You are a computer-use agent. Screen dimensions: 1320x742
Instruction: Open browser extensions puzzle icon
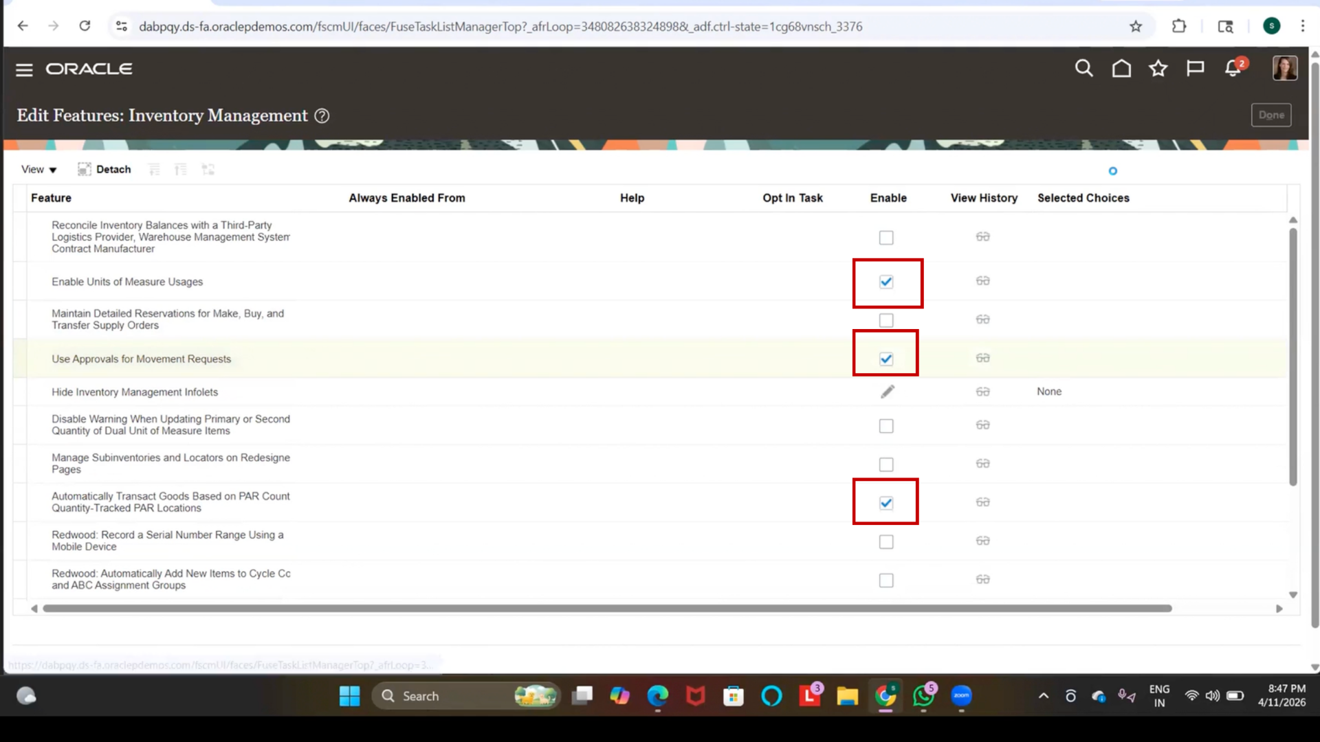tap(1179, 26)
